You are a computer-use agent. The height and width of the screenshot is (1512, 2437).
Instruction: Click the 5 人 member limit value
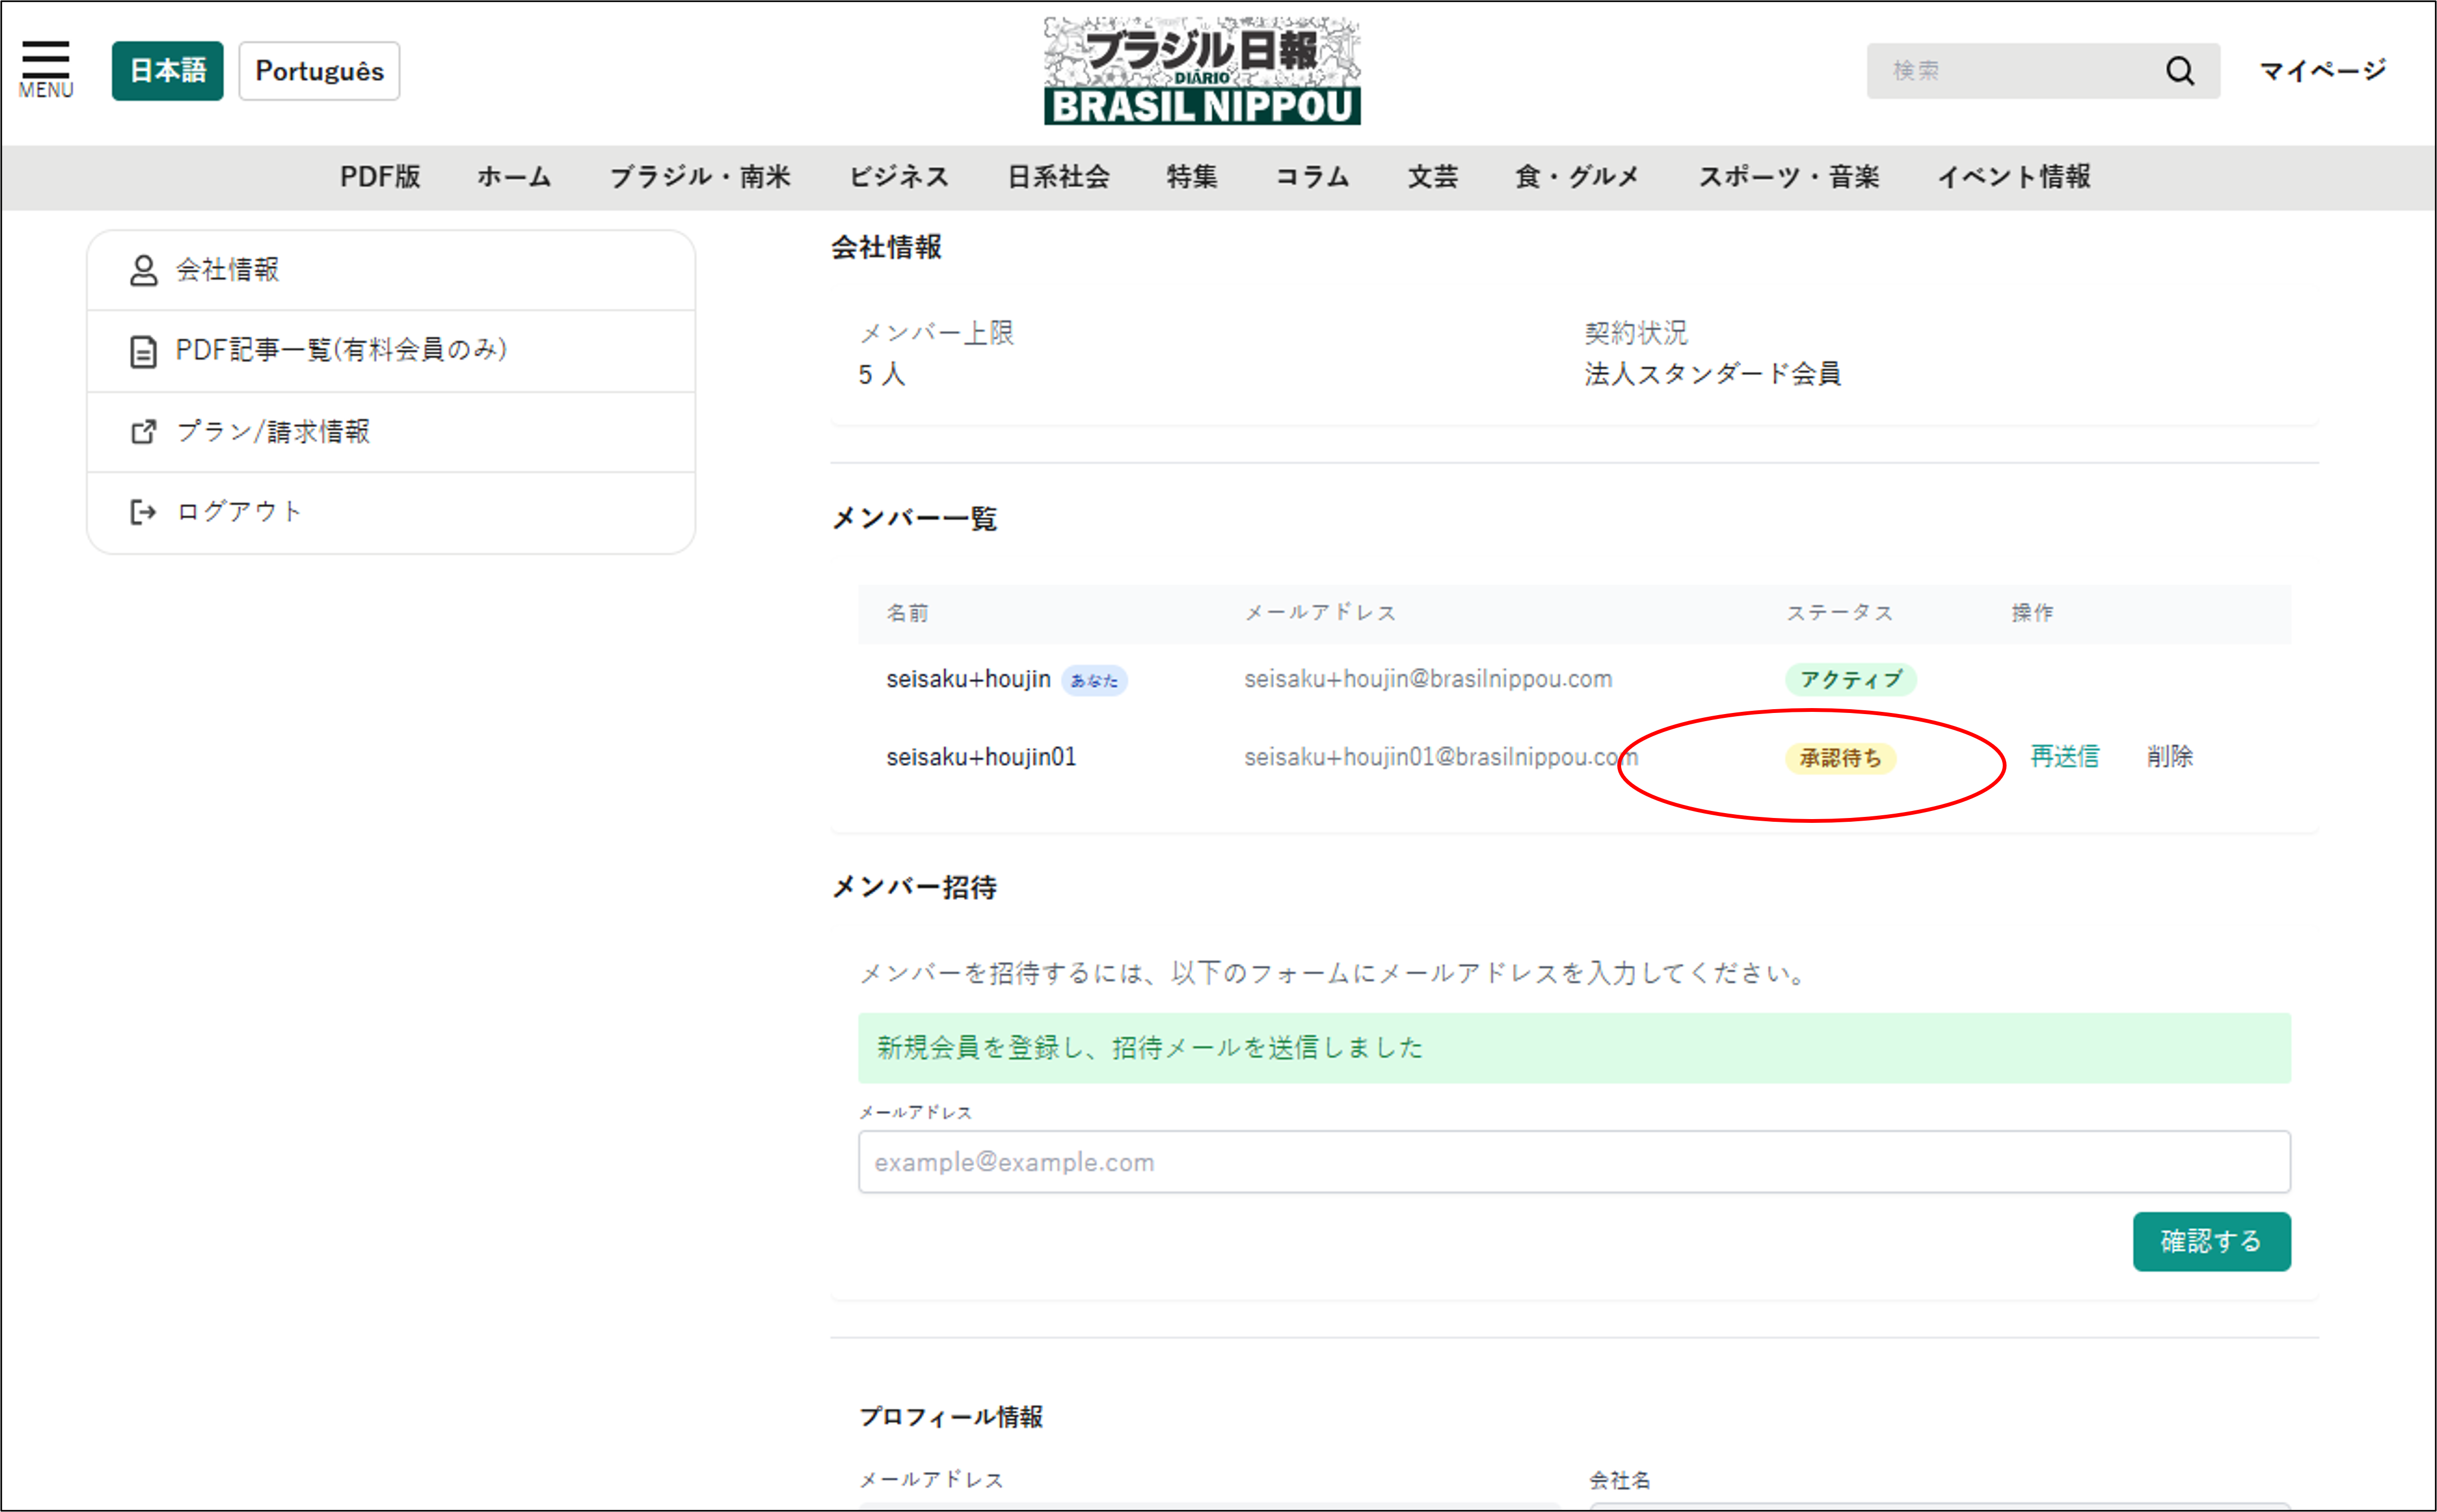click(x=881, y=375)
